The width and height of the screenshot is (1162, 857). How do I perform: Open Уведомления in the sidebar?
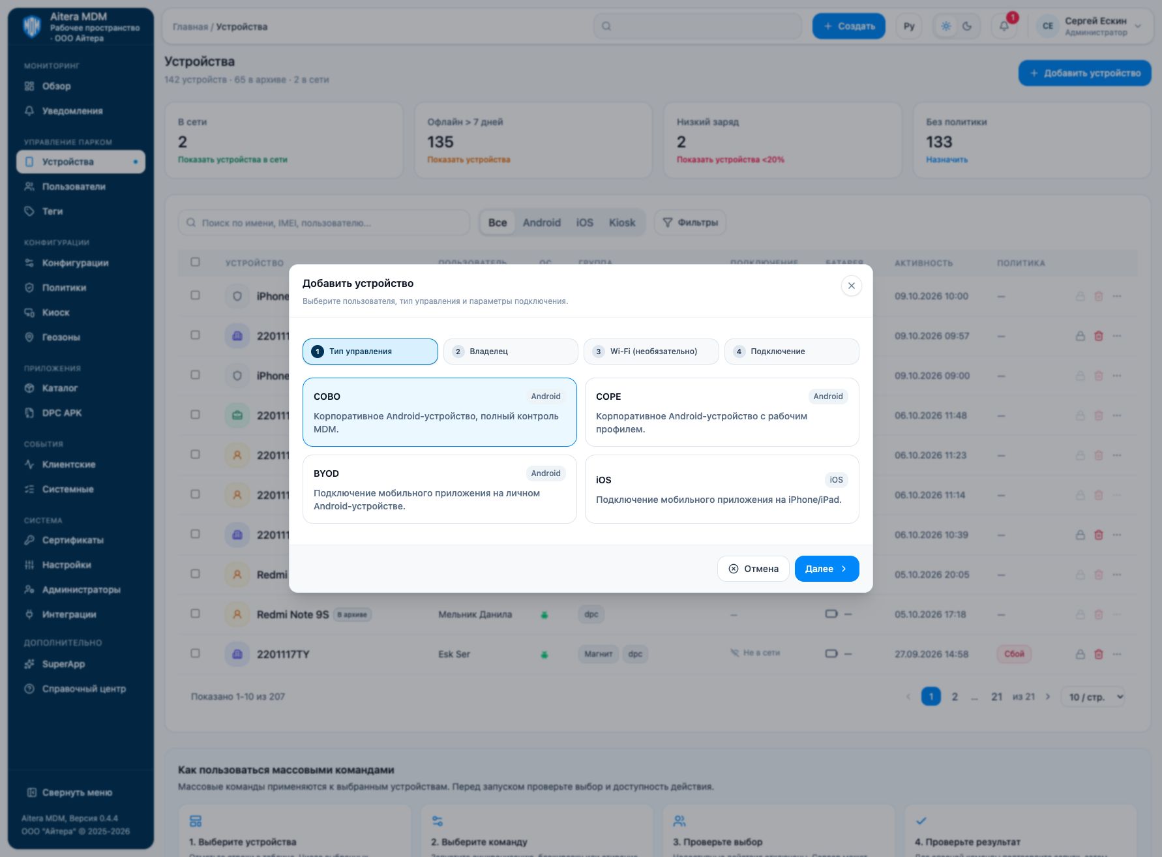(81, 111)
